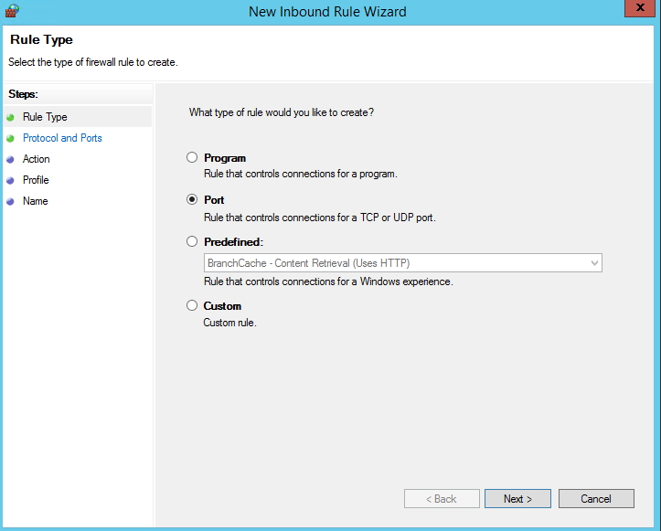The height and width of the screenshot is (531, 661).
Task: Click 'What type of rule would you like to create?'
Action: 282,112
